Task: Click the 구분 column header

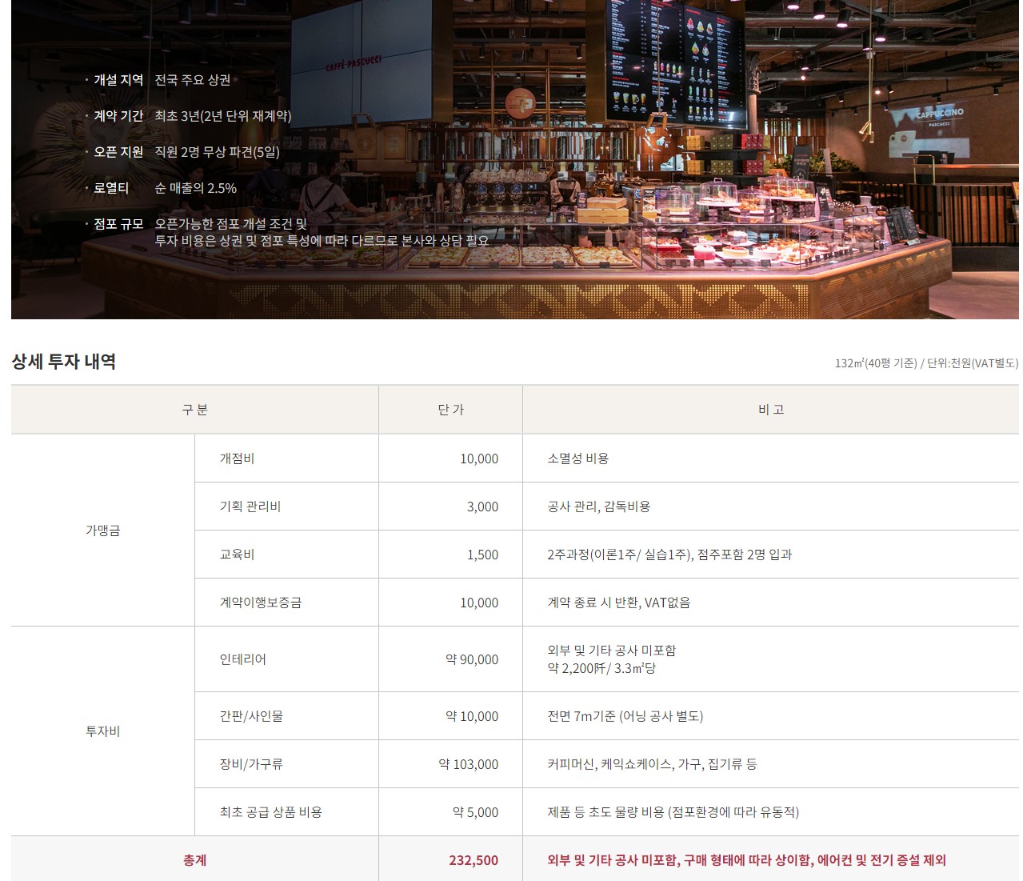Action: (x=194, y=410)
